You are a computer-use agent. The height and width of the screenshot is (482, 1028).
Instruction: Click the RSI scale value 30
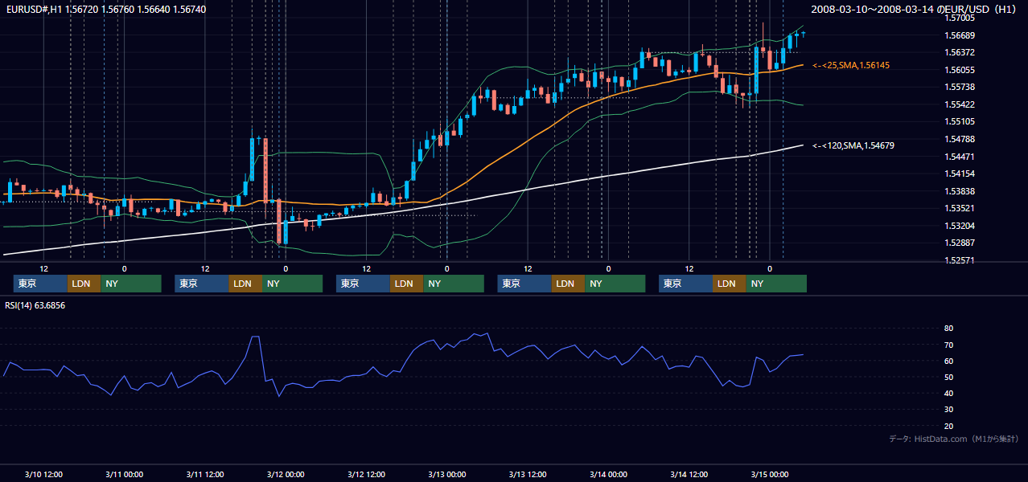[948, 410]
